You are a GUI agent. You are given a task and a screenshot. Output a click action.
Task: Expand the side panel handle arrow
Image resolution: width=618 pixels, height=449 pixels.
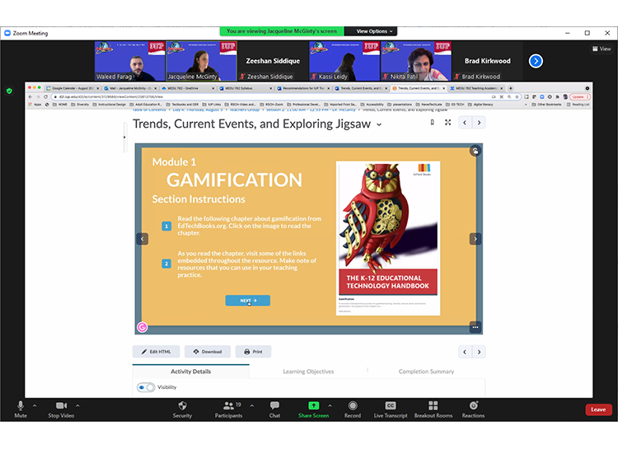click(x=124, y=138)
